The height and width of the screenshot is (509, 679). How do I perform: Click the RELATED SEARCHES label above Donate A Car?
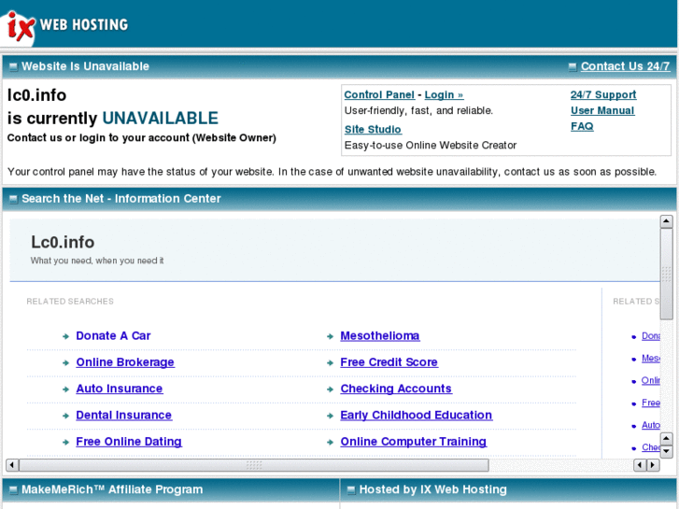tap(70, 301)
